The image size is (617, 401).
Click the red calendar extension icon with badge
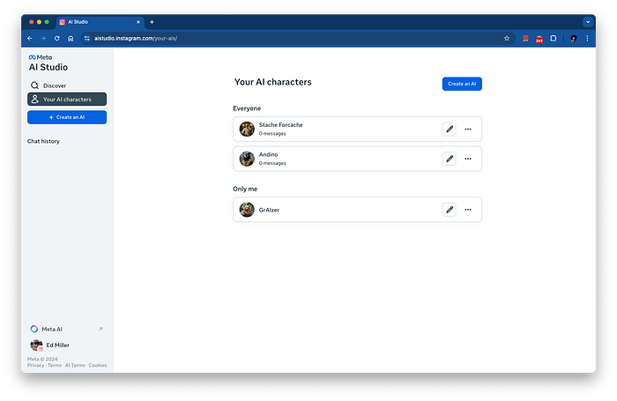[x=539, y=39]
